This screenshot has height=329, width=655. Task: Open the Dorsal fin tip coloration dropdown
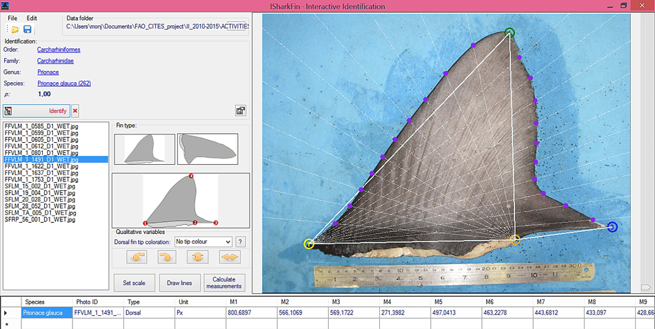(203, 241)
